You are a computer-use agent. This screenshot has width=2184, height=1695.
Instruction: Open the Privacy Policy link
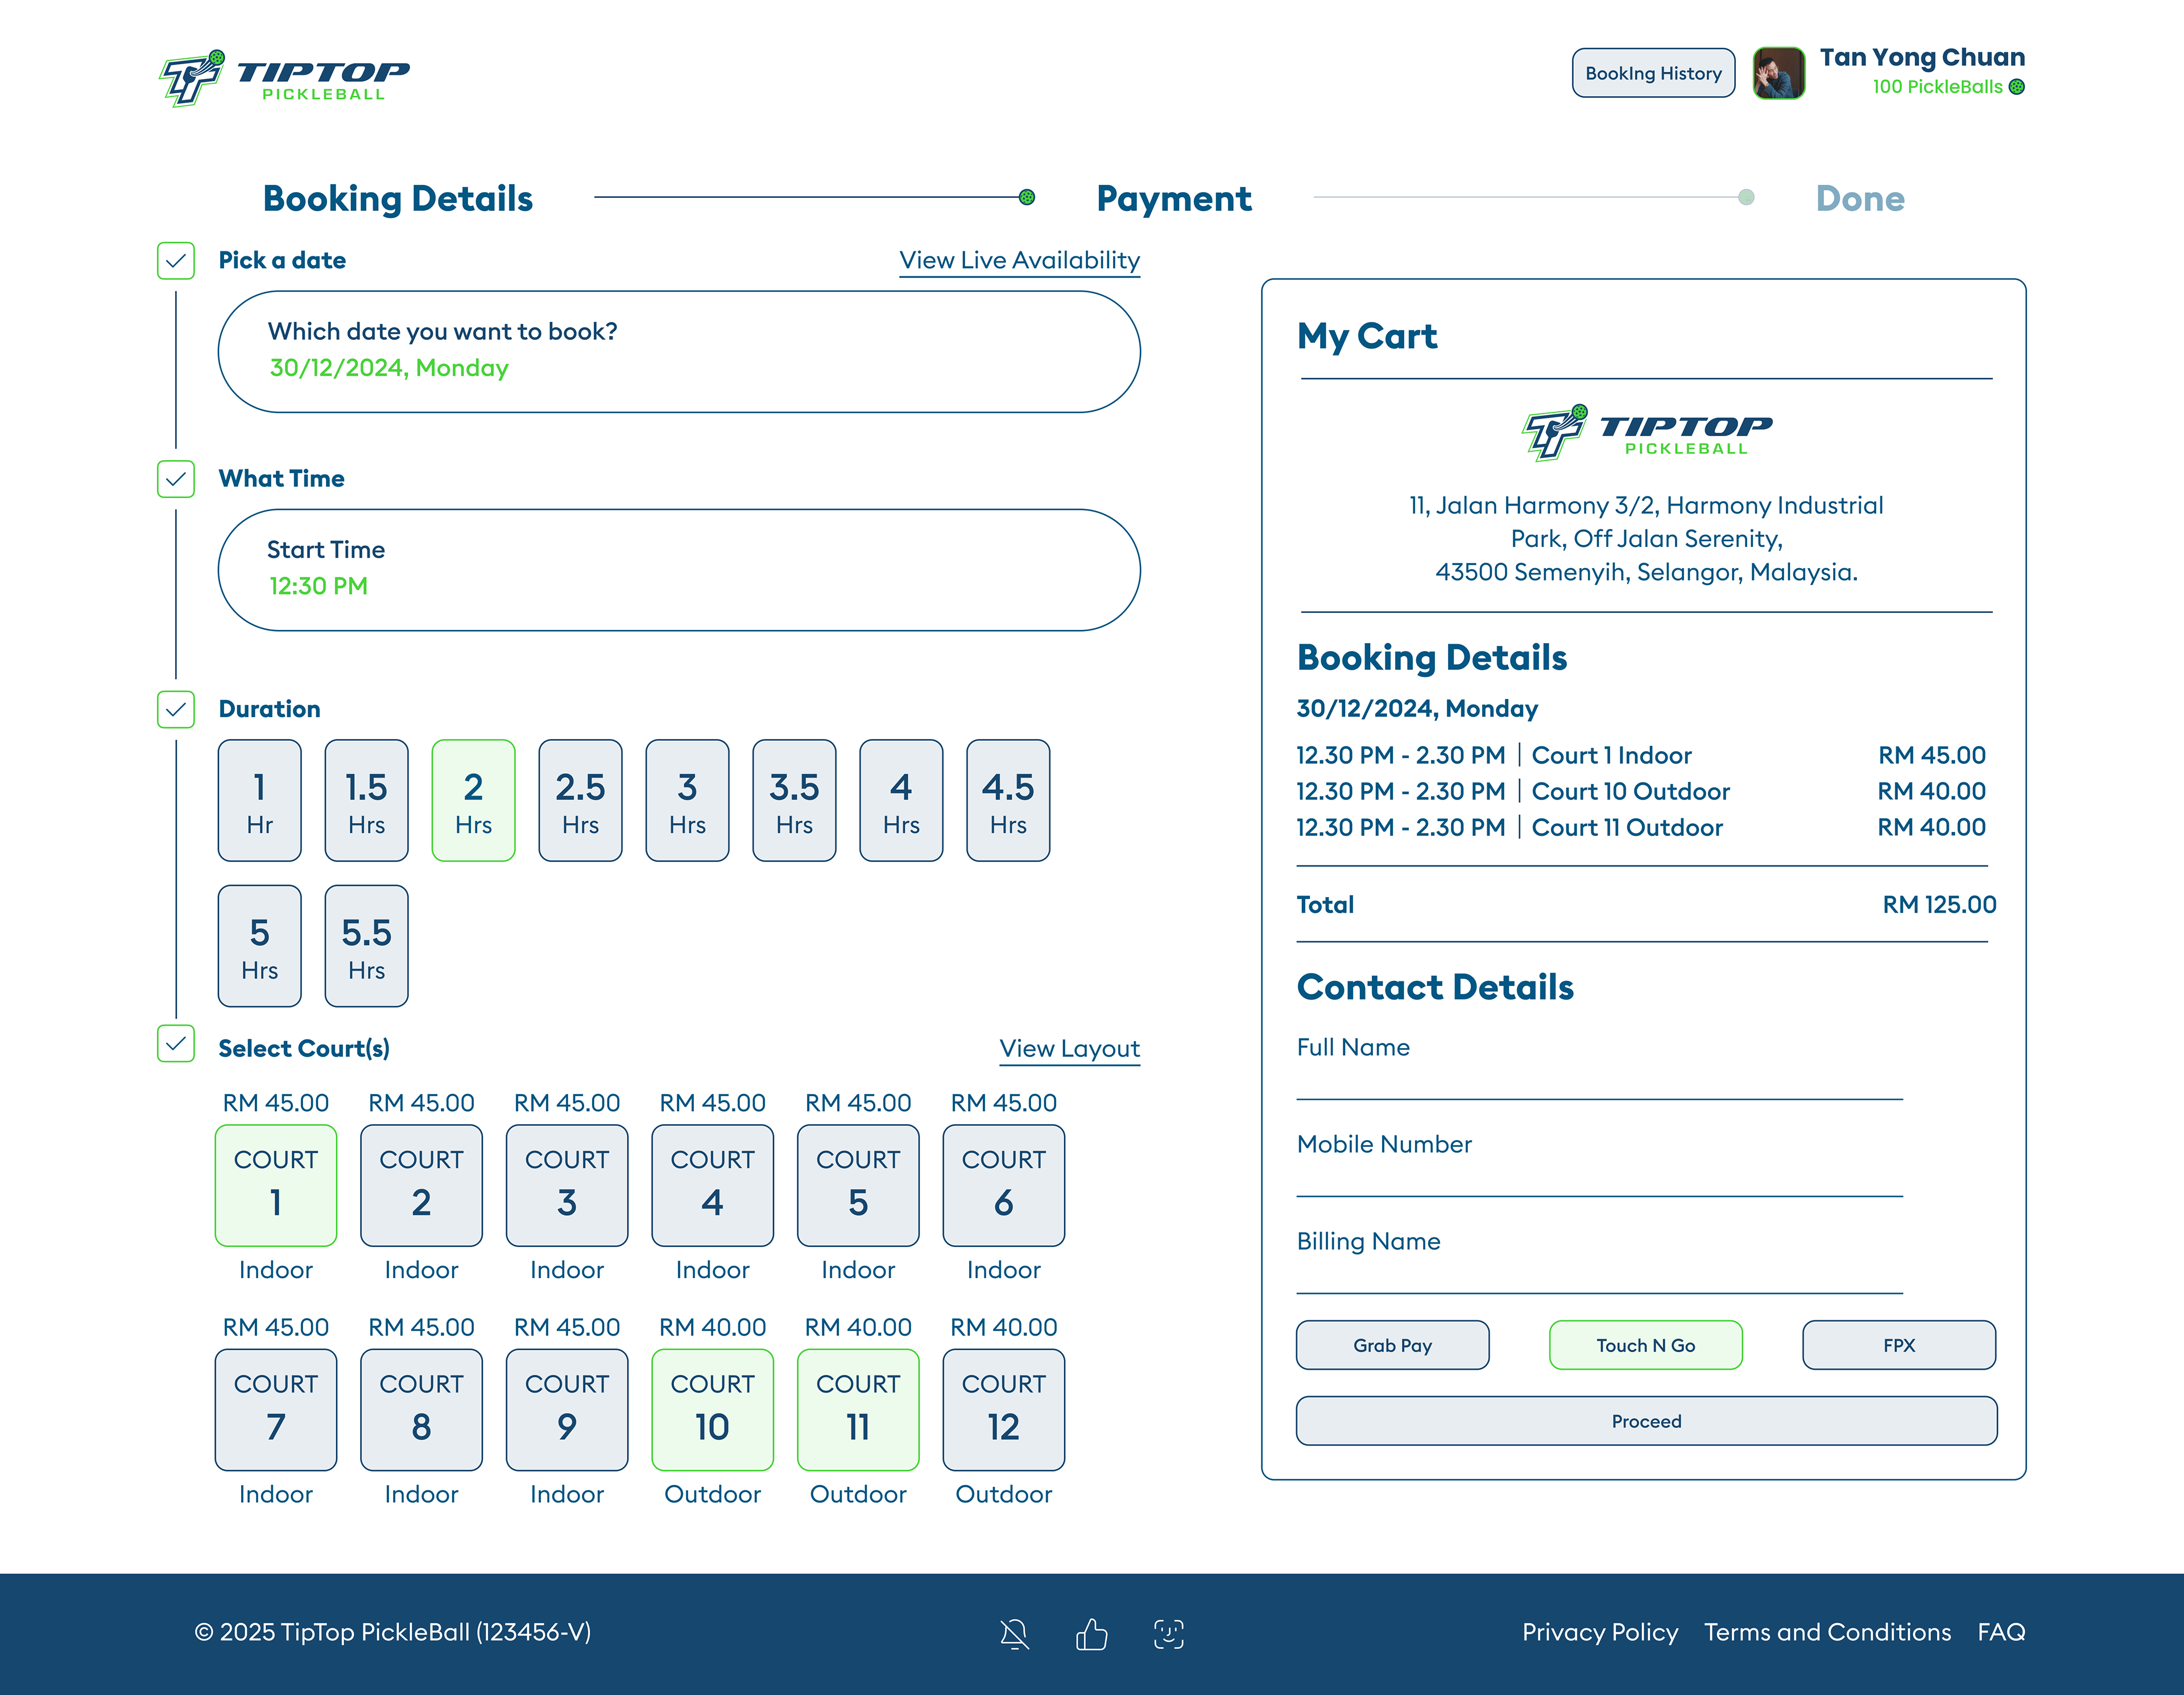point(1600,1632)
